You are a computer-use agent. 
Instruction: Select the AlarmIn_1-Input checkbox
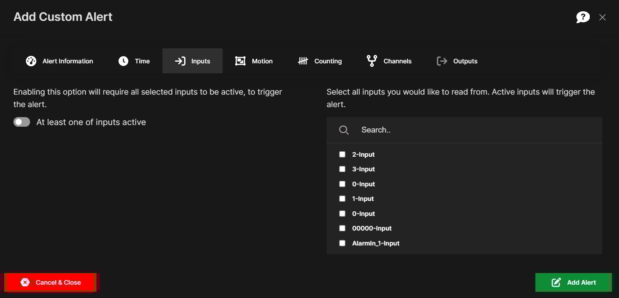[342, 243]
